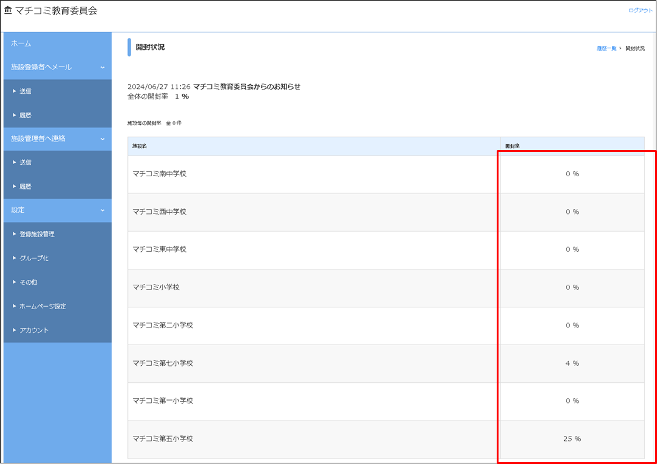The height and width of the screenshot is (464, 657).
Task: Click the マチコミ教育委員会 site title
Action: 56,10
